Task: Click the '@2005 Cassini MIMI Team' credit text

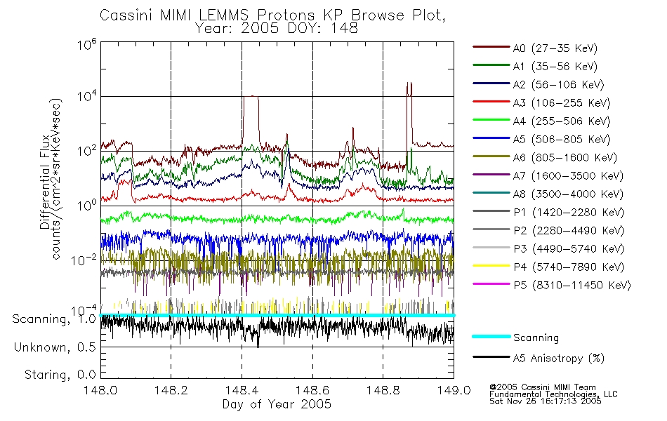Action: [x=542, y=387]
